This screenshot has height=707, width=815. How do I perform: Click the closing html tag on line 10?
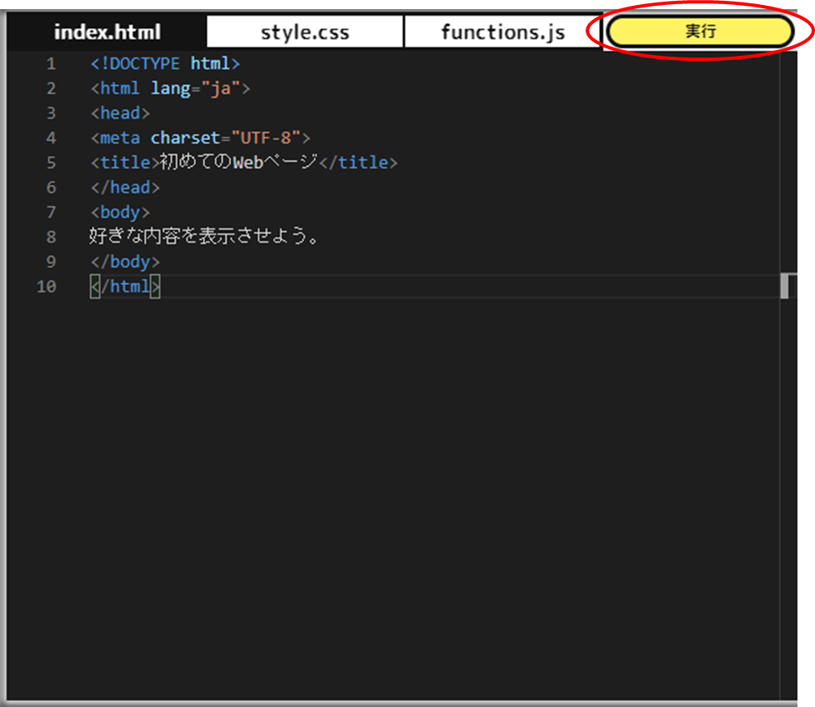[x=125, y=286]
